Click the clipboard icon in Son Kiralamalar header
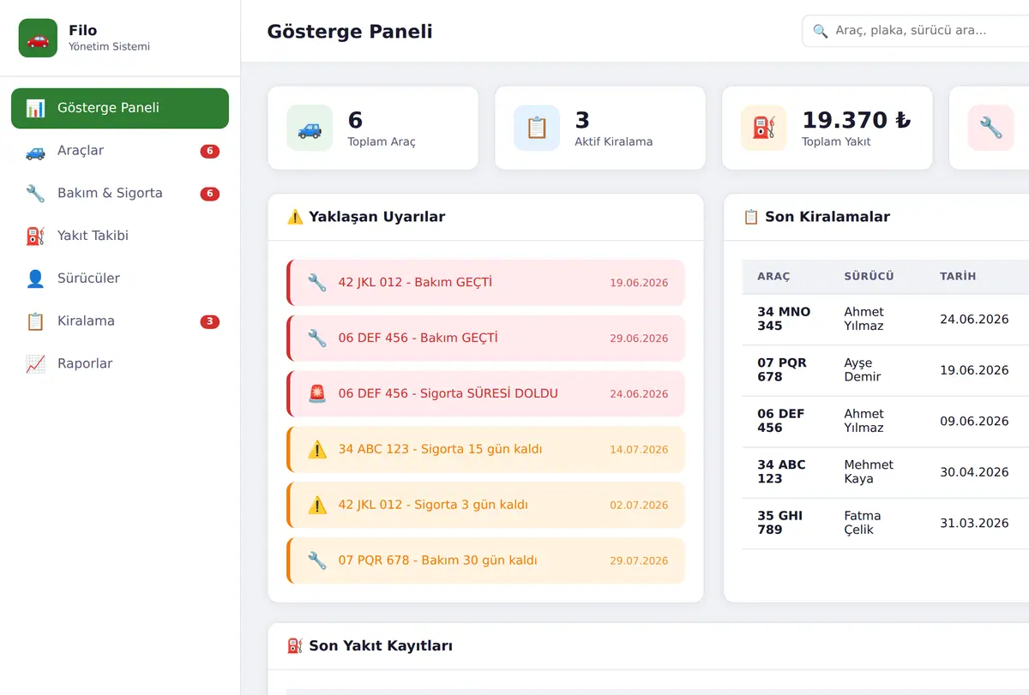1029x695 pixels. 751,217
